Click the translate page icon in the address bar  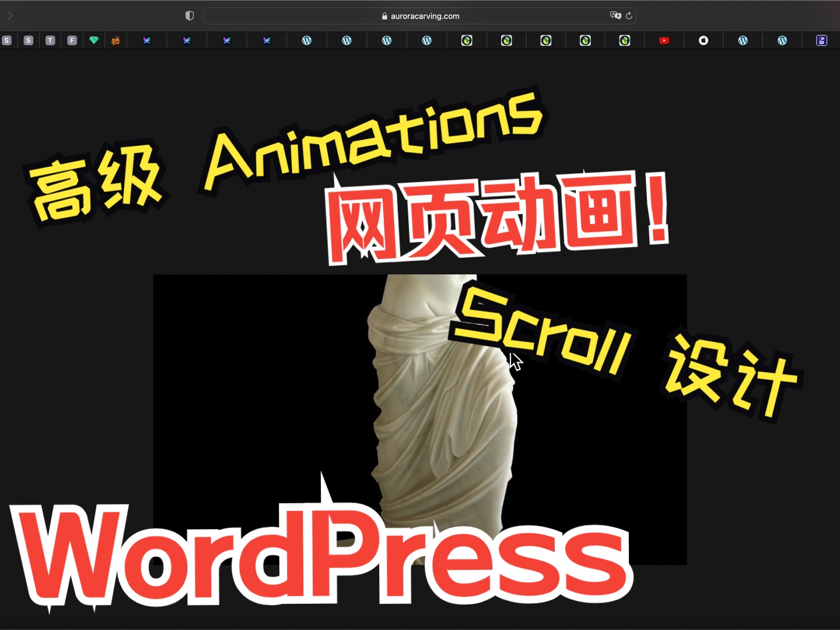tap(615, 16)
